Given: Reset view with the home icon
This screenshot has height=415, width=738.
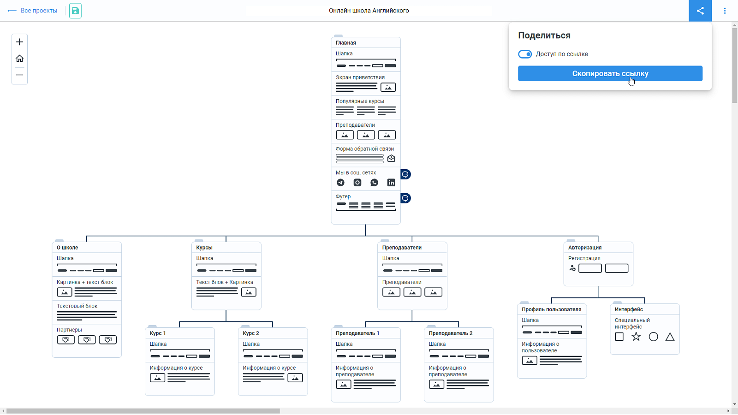Looking at the screenshot, I should pyautogui.click(x=19, y=59).
